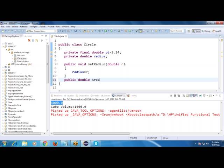Image resolution: width=224 pixels, height=168 pixels.
Task: Switch to Debug perspective
Action: [x=206, y=31]
